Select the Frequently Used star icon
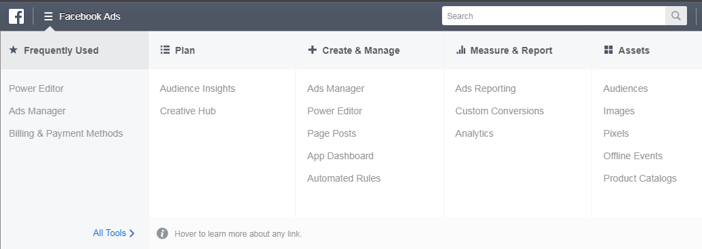 coord(14,50)
